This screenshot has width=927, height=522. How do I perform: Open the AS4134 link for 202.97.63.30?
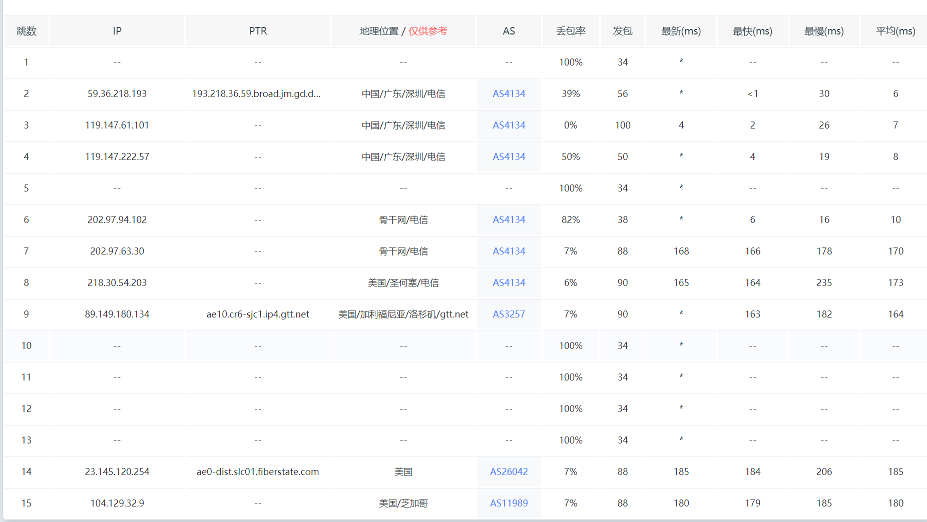pyautogui.click(x=509, y=251)
